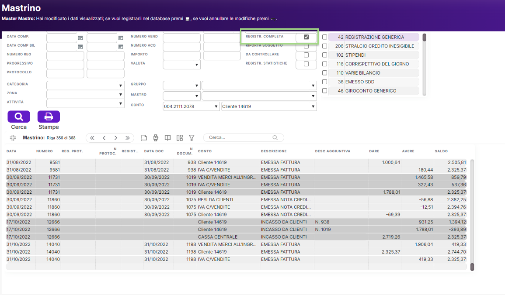This screenshot has height=295, width=505.
Task: Click the undo icon in header message
Action: 272,19
